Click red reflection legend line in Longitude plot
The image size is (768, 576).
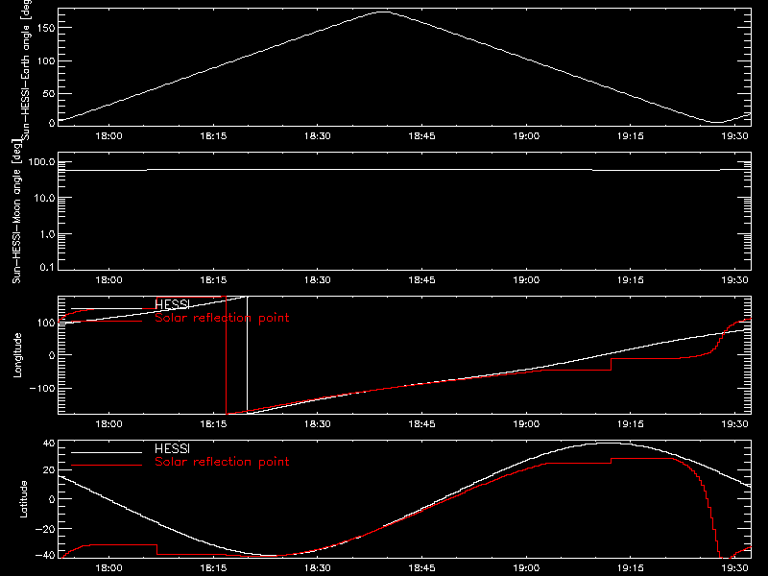107,321
